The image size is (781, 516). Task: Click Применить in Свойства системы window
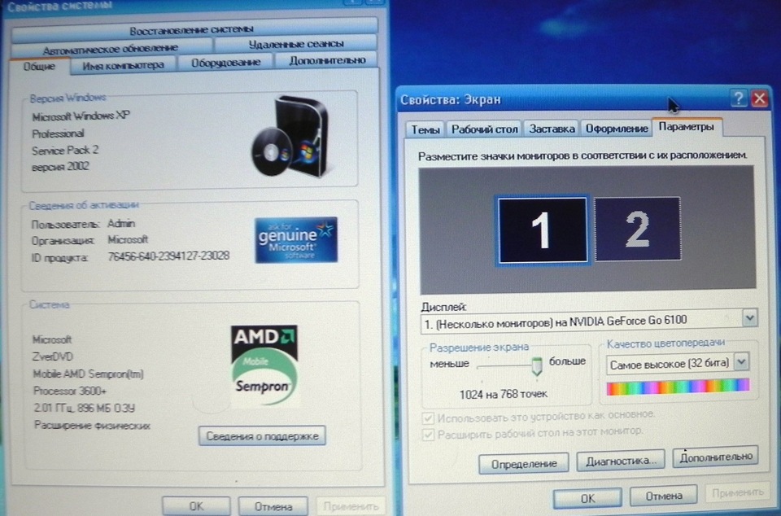tap(351, 506)
